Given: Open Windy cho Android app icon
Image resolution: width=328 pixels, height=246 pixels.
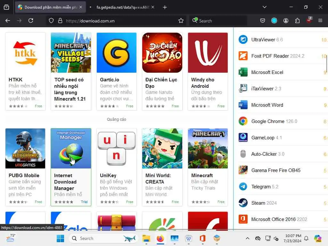Looking at the screenshot, I should click(208, 53).
